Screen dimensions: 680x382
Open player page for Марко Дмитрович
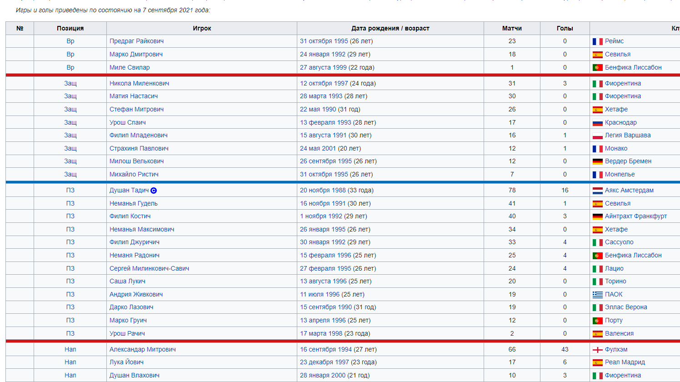pyautogui.click(x=136, y=54)
